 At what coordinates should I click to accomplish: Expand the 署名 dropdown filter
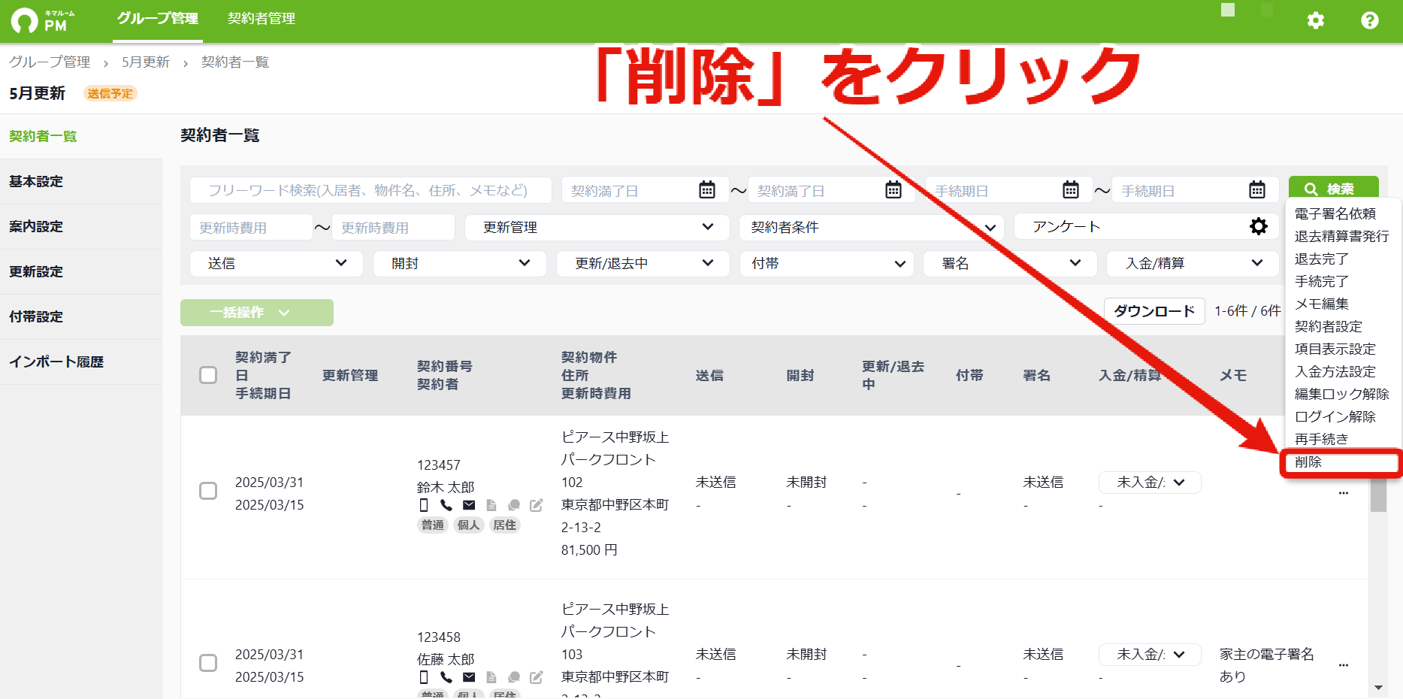(1010, 263)
